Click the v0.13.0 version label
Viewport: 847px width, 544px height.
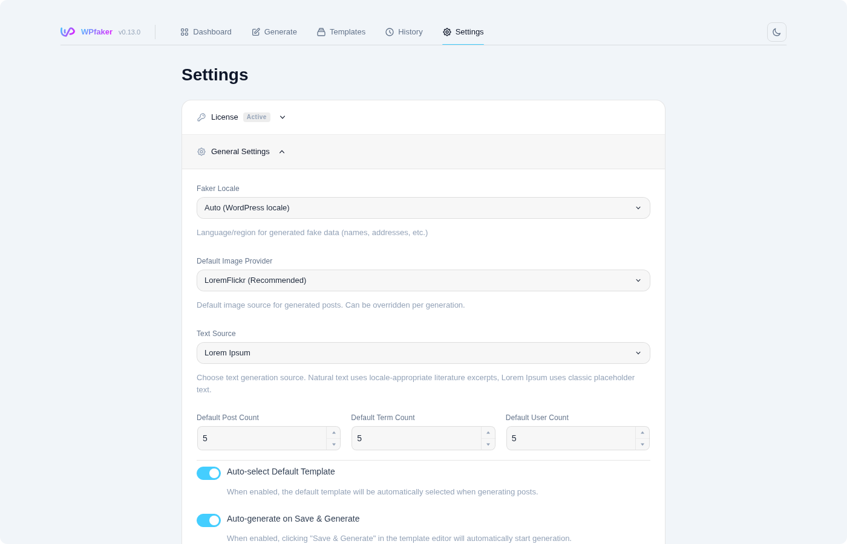click(x=129, y=32)
